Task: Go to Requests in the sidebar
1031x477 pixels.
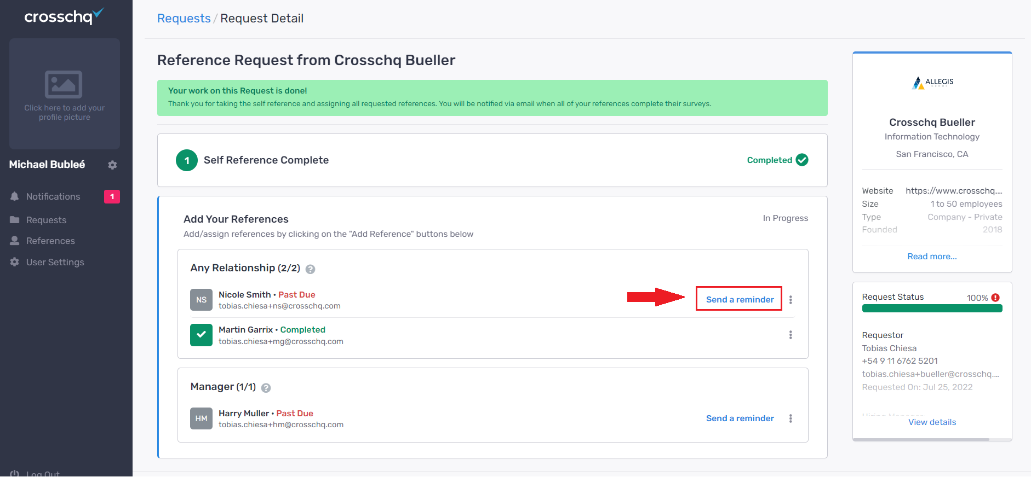Action: pyautogui.click(x=46, y=220)
